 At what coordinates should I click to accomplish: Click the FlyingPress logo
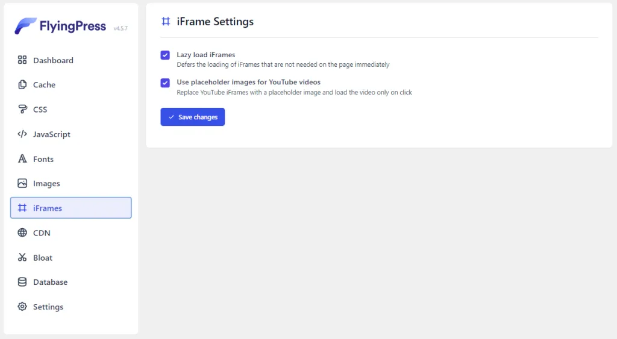[x=60, y=26]
